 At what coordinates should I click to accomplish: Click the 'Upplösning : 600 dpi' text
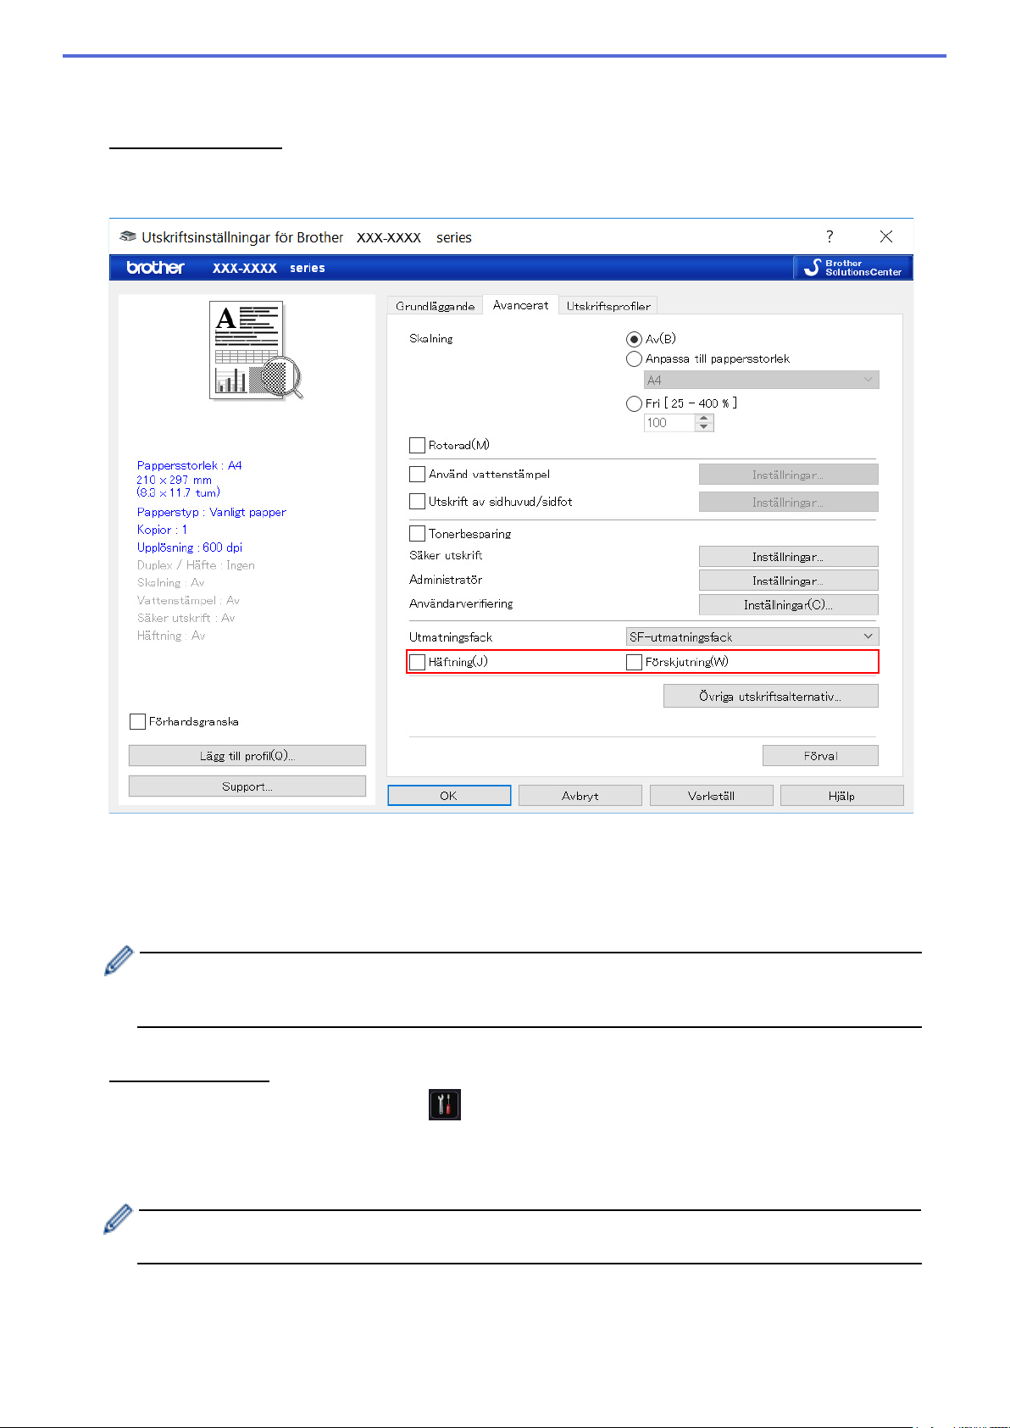190,547
